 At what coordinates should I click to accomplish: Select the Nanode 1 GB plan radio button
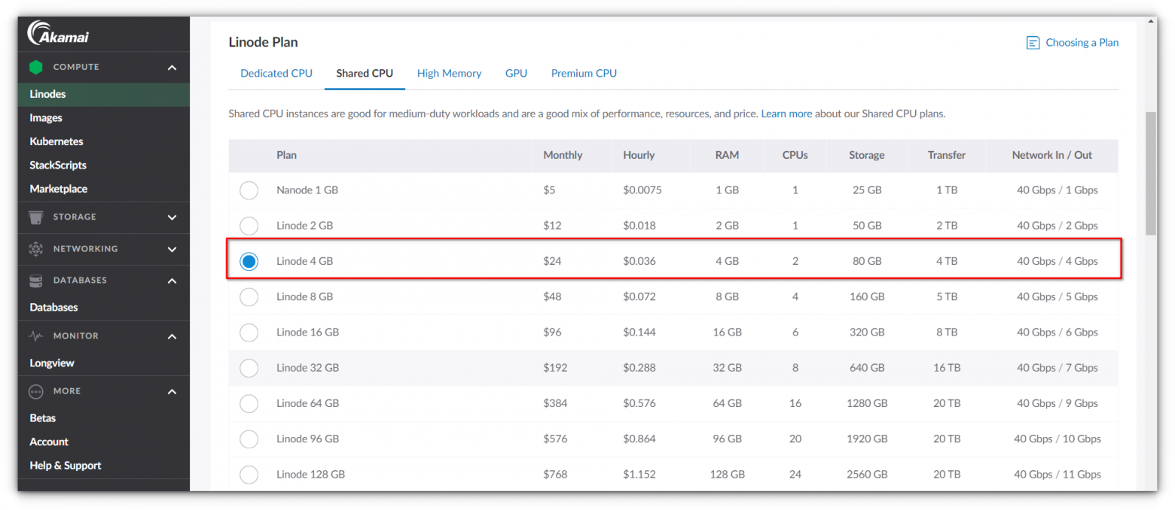[x=249, y=190]
